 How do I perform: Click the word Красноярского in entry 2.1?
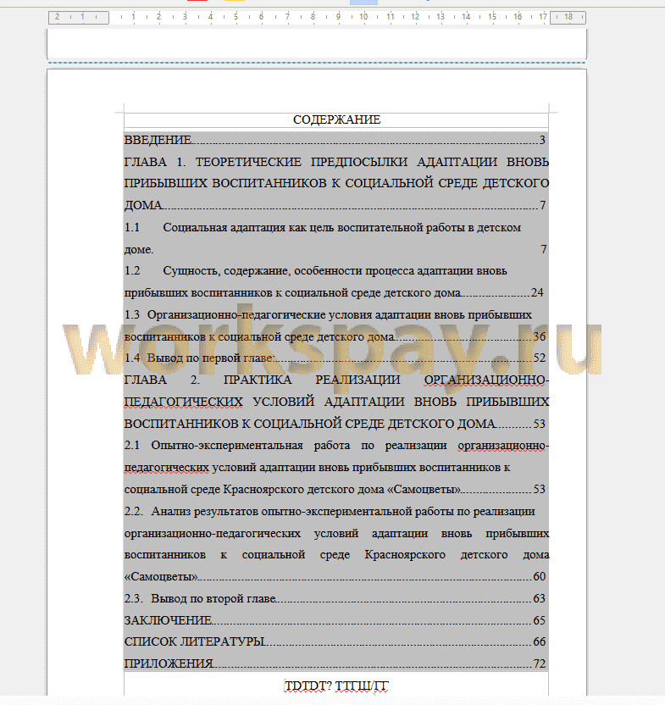(x=263, y=489)
